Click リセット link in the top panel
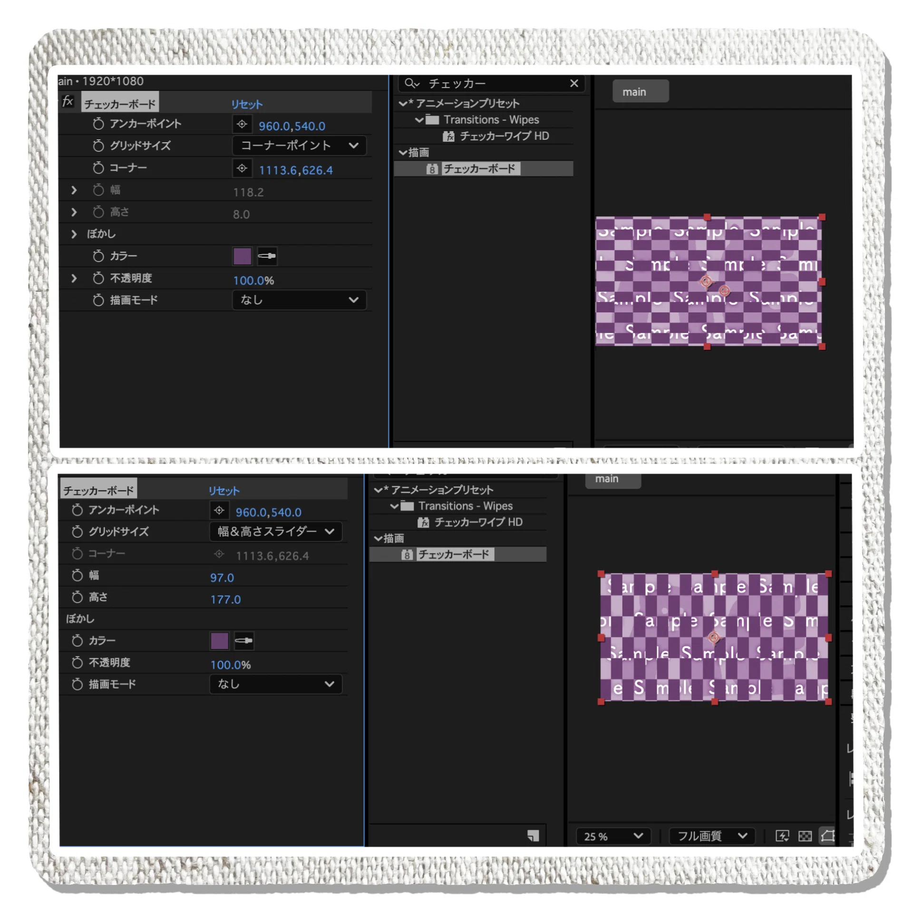The image size is (913, 913). (x=246, y=104)
